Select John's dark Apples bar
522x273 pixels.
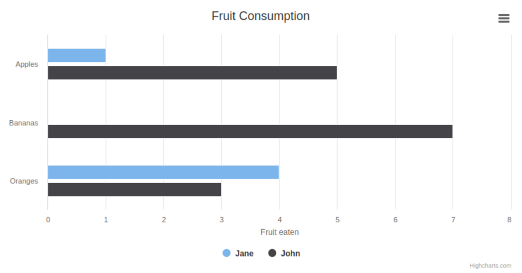192,73
